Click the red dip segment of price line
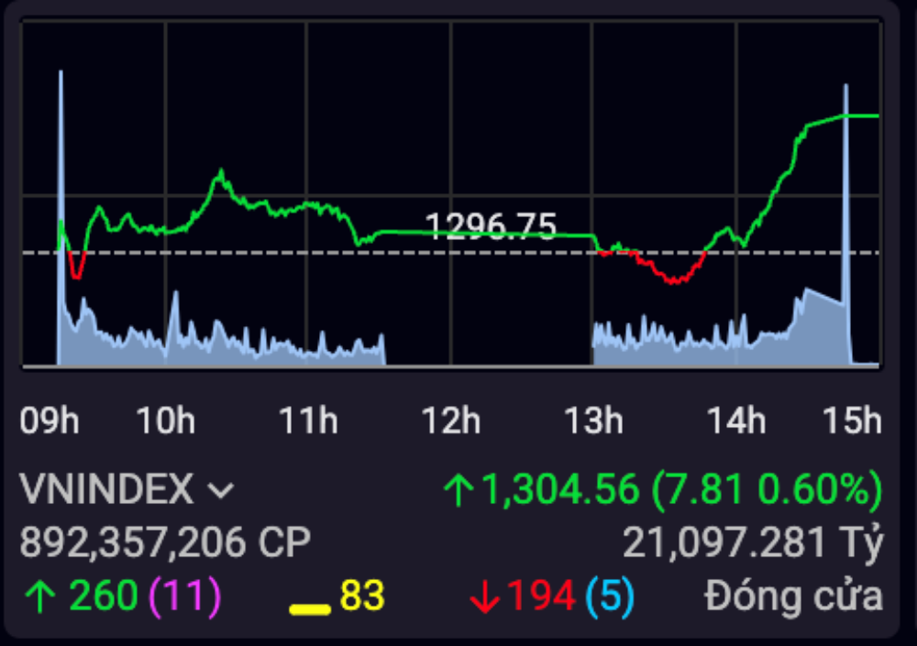This screenshot has height=646, width=917. pos(674,276)
